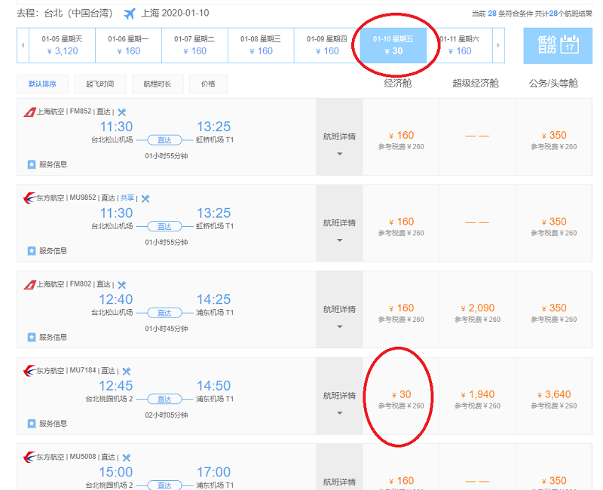
Task: Click the meal icon on FM802 row
Action: click(x=122, y=285)
